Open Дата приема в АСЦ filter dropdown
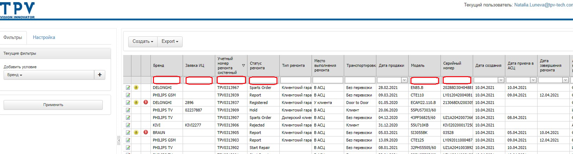 [x=533, y=80]
